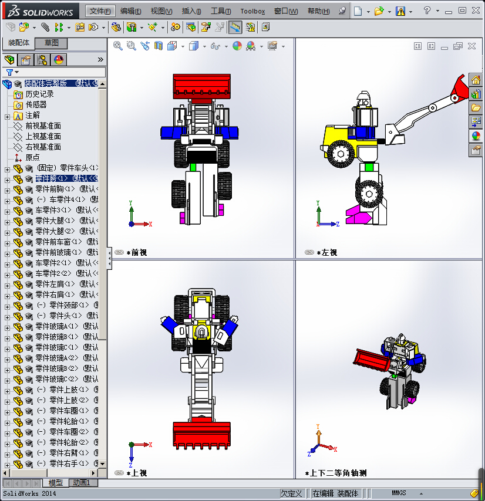Click the Apply Scene icon
This screenshot has height=501, width=485.
251,46
